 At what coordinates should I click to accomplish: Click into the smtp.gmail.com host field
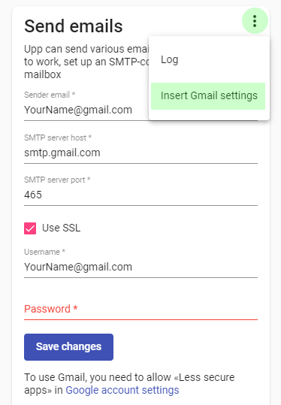point(140,153)
